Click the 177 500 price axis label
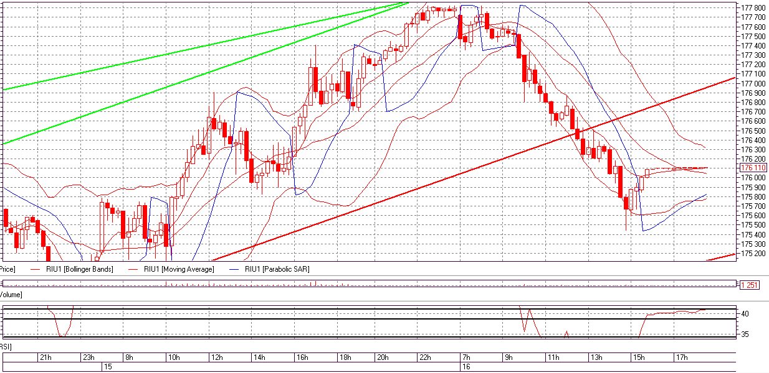The width and height of the screenshot is (769, 373). point(752,36)
